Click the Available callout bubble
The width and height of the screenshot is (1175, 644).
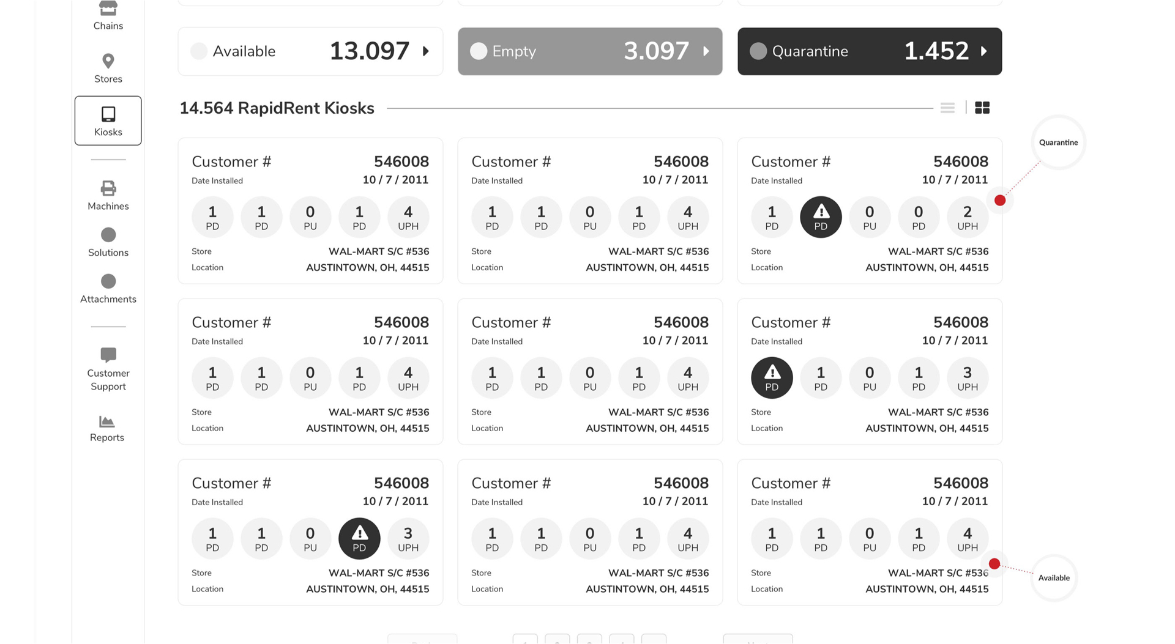[1054, 578]
